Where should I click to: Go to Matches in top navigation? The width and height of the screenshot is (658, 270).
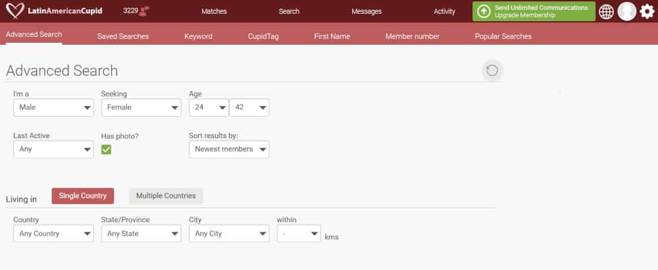click(x=214, y=12)
